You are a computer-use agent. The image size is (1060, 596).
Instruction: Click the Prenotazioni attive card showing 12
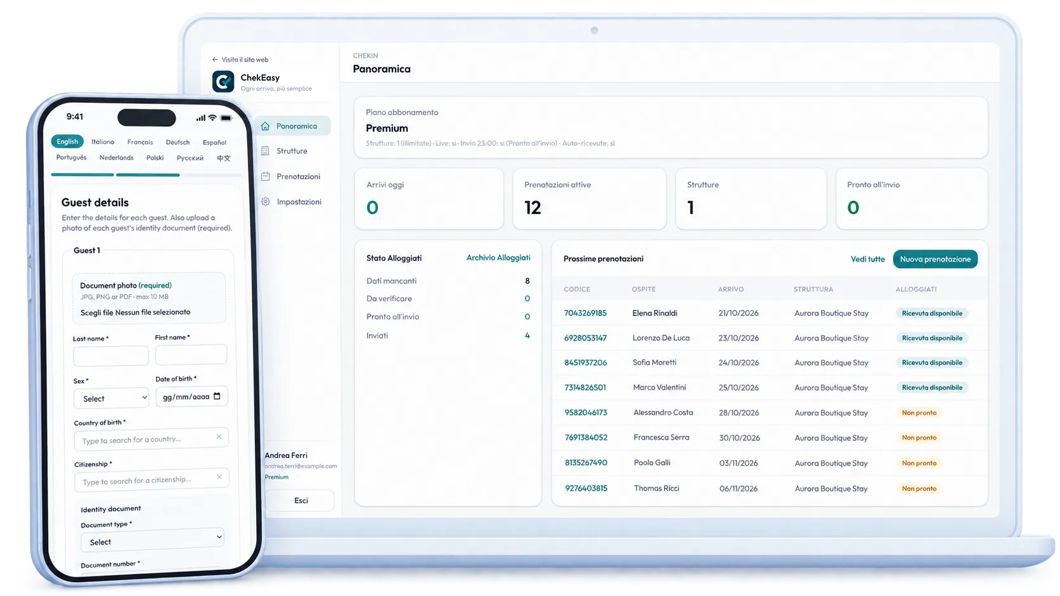pyautogui.click(x=589, y=198)
